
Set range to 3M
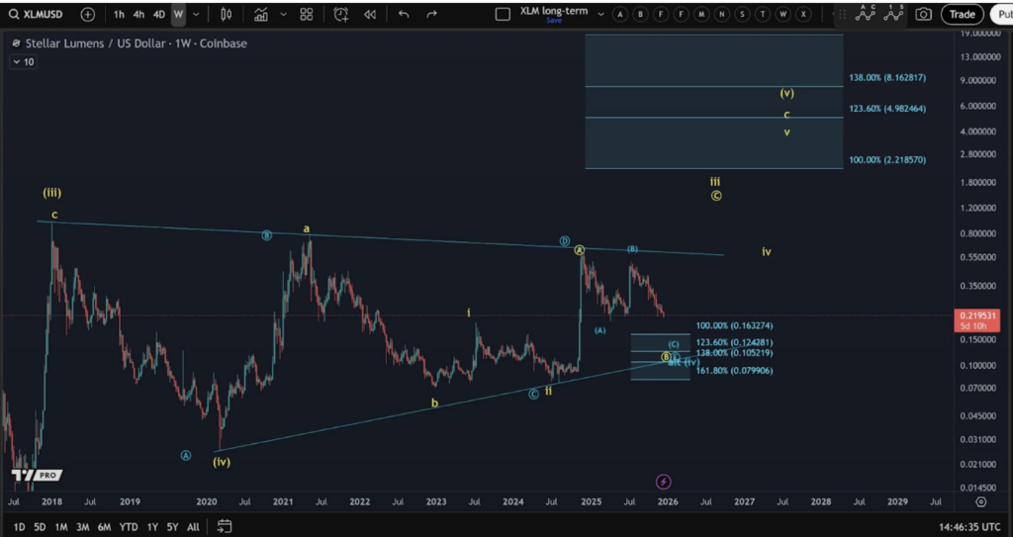[x=83, y=527]
